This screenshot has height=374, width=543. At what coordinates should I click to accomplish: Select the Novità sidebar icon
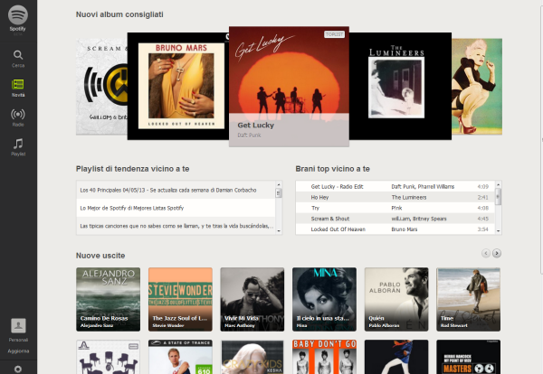click(18, 84)
